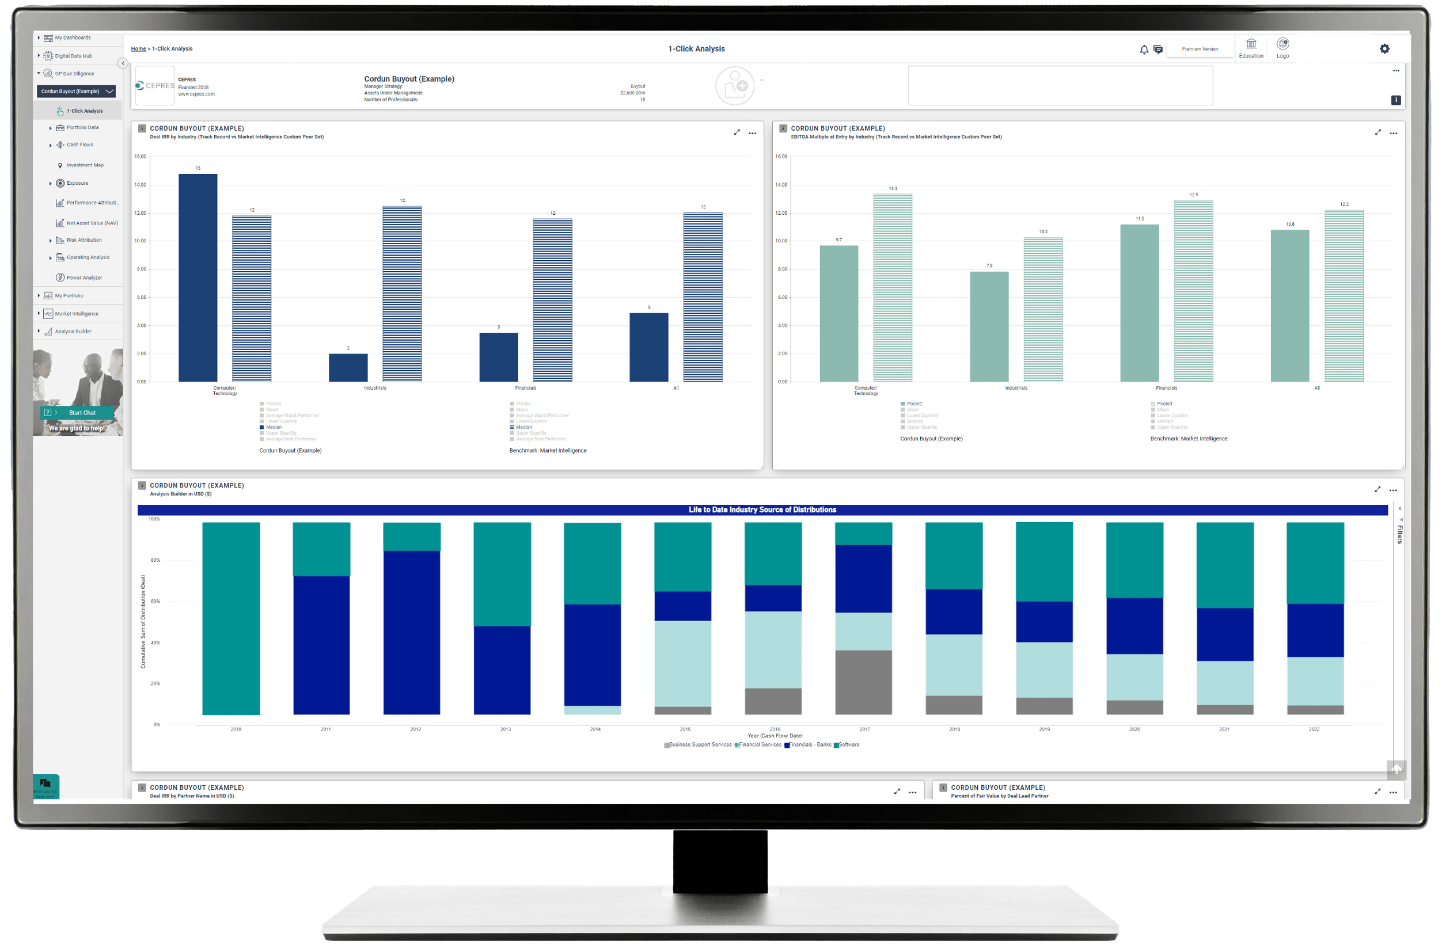Expand Cash Flows submenu arrow
The image size is (1446, 947).
tap(51, 145)
